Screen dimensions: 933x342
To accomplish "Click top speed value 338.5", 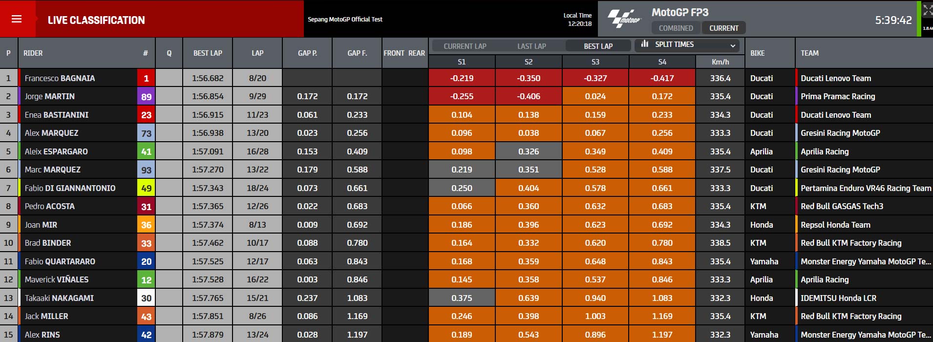I will pos(720,243).
